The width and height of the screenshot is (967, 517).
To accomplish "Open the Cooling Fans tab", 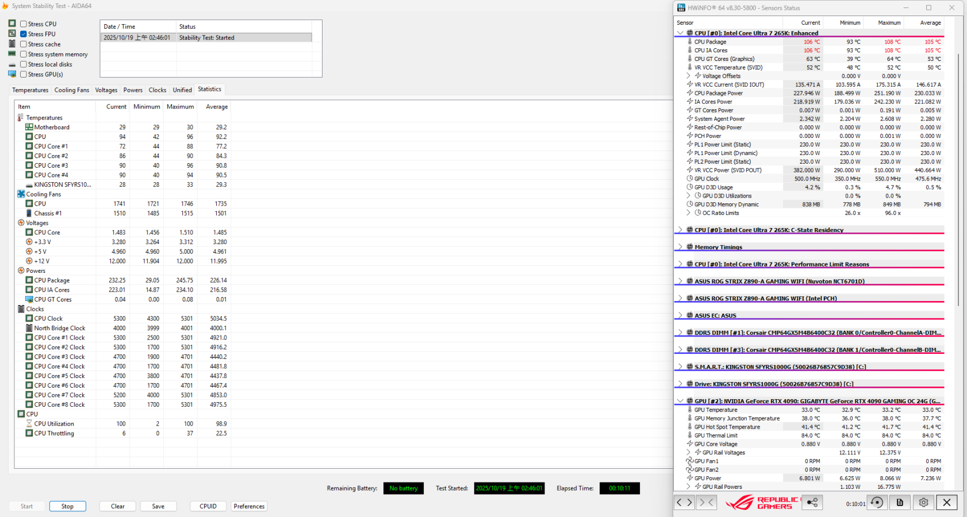I will click(x=71, y=90).
